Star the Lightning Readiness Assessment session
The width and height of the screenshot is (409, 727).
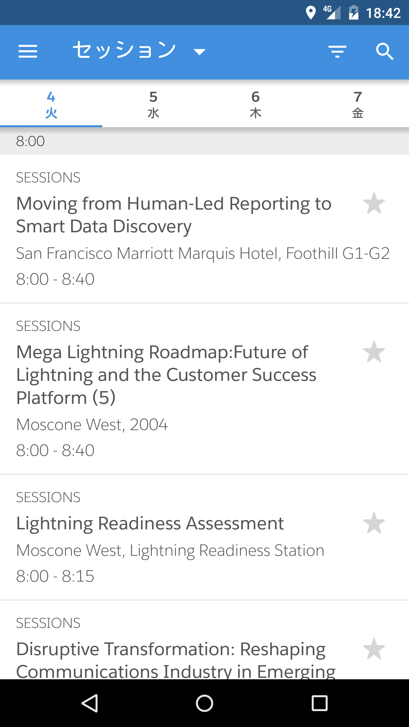coord(374,523)
